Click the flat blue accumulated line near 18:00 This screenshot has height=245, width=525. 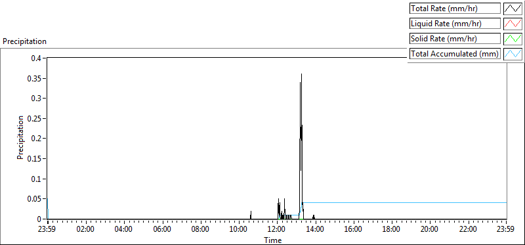tap(391, 202)
